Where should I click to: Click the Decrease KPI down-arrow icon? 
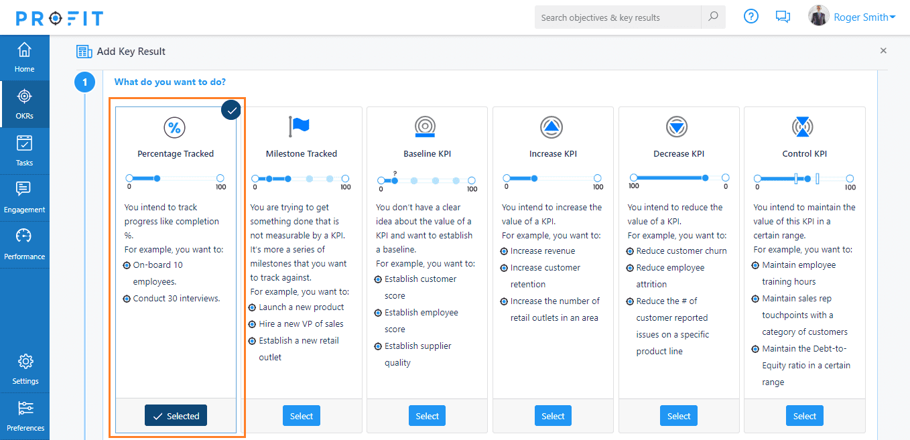(x=677, y=127)
